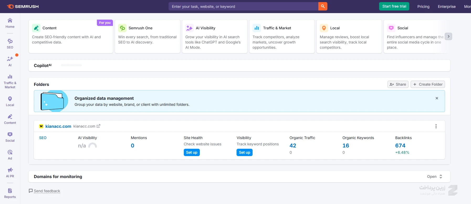
Task: Open the Local sidebar icon
Action: 10,101
